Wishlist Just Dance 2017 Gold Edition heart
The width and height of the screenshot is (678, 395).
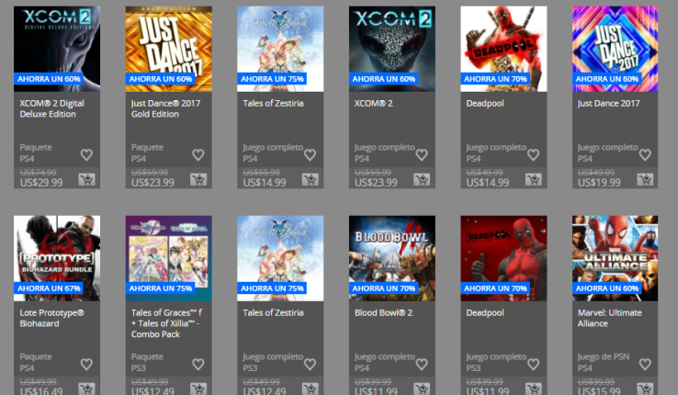coord(198,154)
